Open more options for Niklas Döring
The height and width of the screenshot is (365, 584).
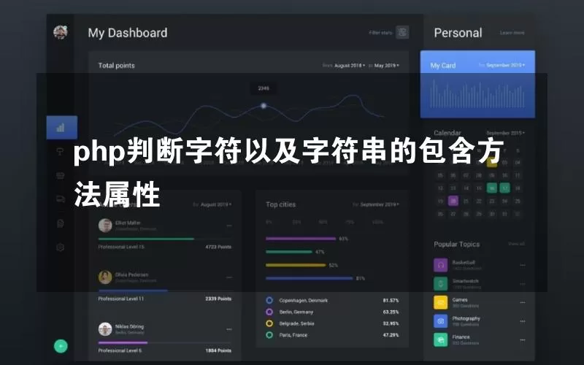click(229, 329)
